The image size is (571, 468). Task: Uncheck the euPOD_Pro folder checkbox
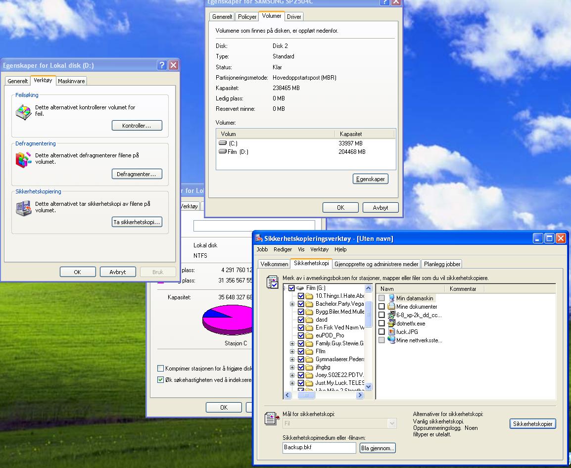[x=301, y=335]
